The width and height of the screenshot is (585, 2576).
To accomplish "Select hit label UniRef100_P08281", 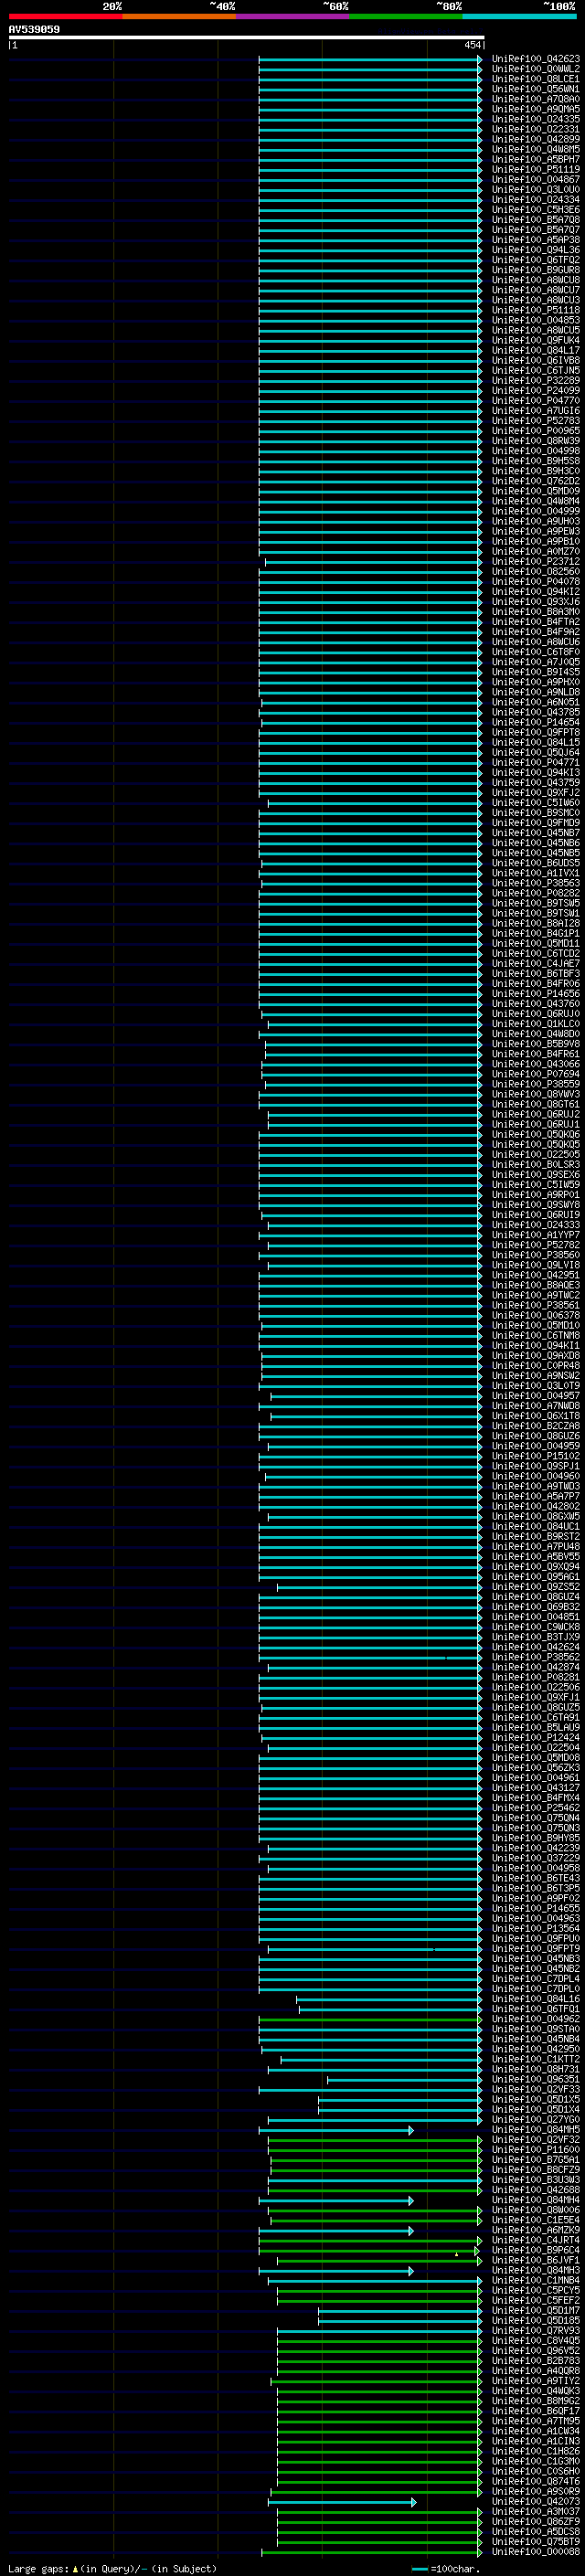I will [x=536, y=1677].
